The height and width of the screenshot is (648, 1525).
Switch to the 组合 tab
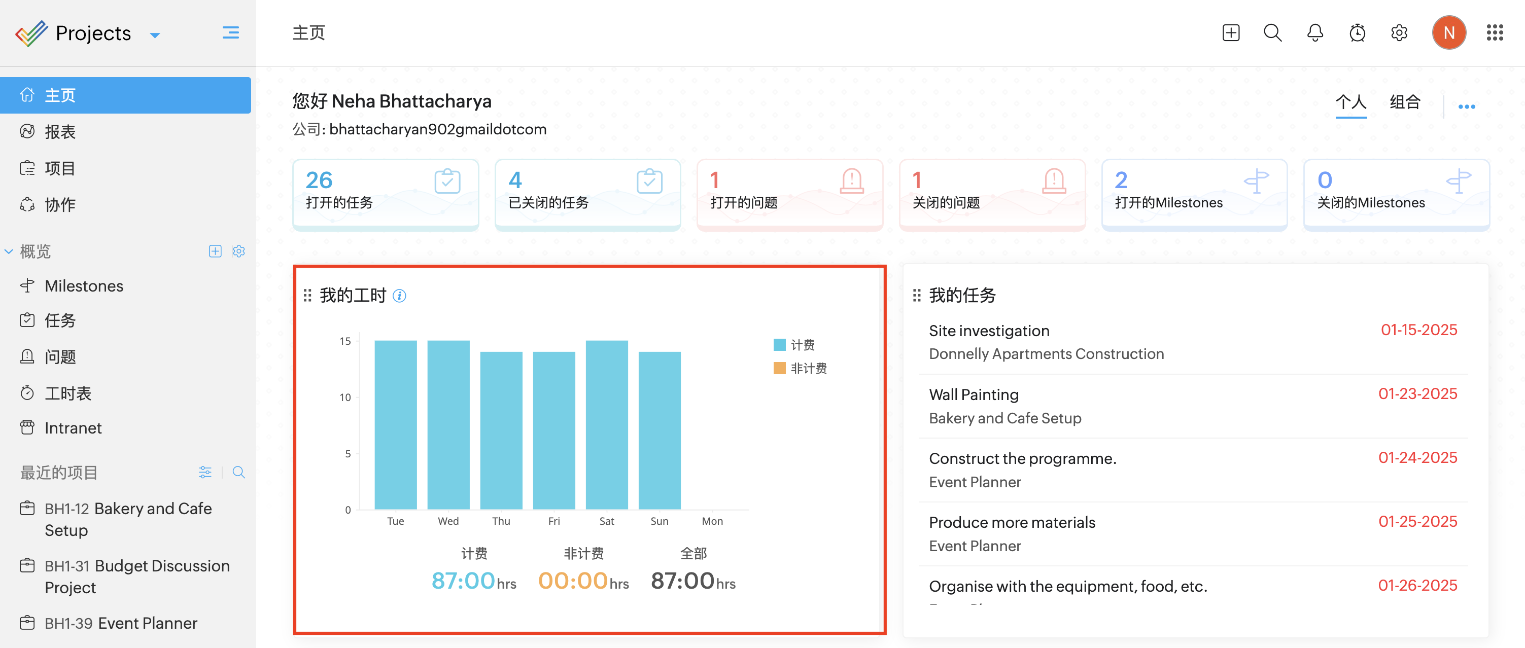click(x=1404, y=102)
